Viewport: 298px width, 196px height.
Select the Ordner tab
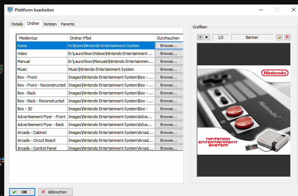tap(33, 23)
